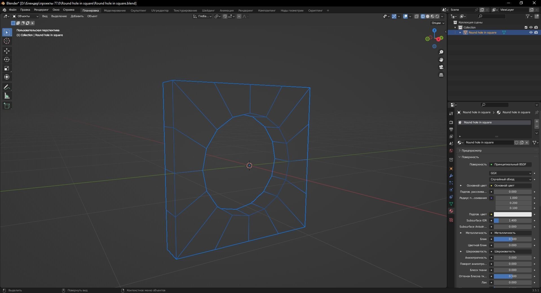
Task: Switch to UV-редактор workspace tab
Action: click(160, 11)
